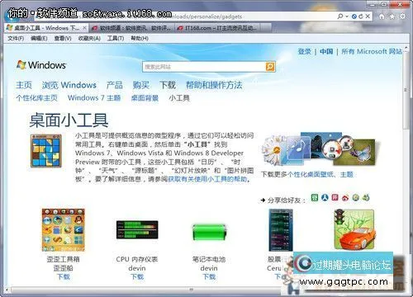Image resolution: width=413 pixels, height=297 pixels.
Task: Open the 产品 navigation link
Action: pyautogui.click(x=115, y=85)
